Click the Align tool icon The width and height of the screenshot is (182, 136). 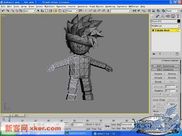coord(139,11)
